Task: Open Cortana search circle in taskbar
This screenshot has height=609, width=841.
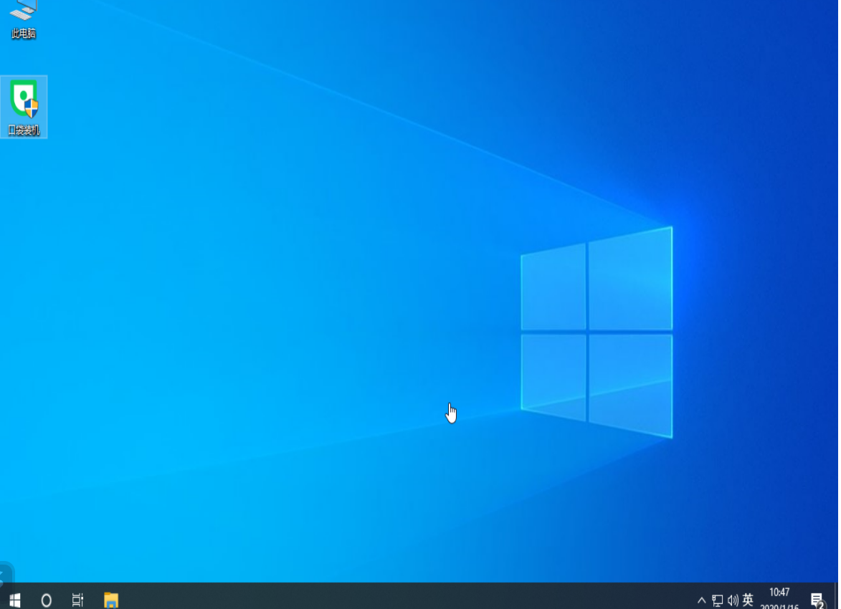Action: point(46,600)
